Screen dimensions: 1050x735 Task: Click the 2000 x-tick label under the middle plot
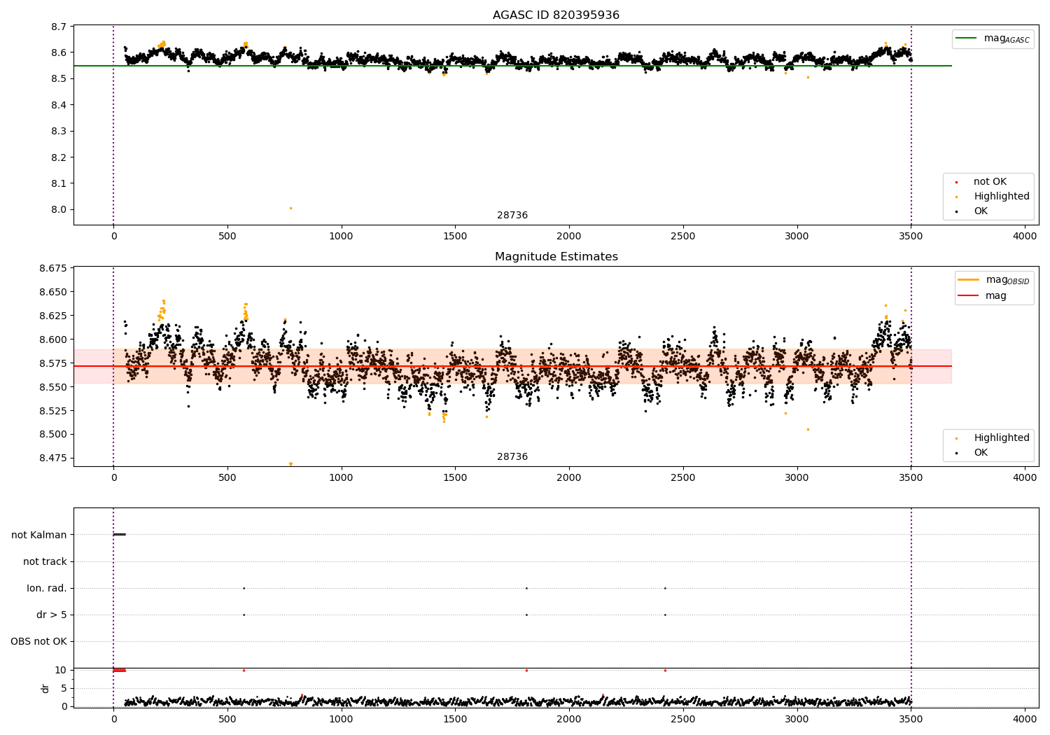[569, 478]
